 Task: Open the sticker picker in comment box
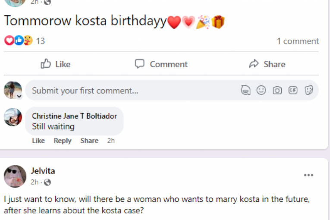(x=309, y=91)
